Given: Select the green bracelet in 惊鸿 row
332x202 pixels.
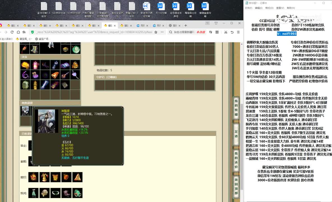Looking at the screenshot, I should (56, 193).
